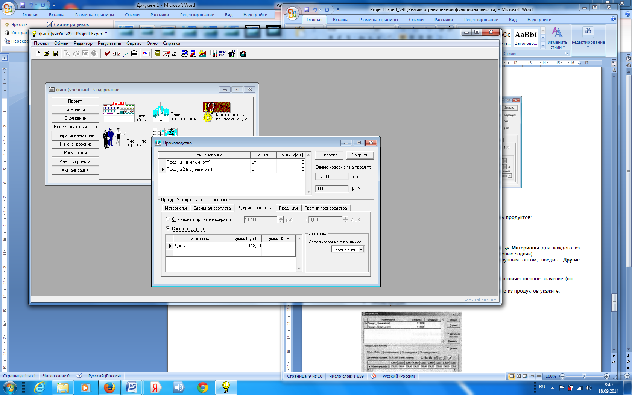
Task: Open План по персоналу people icon
Action: click(x=113, y=138)
